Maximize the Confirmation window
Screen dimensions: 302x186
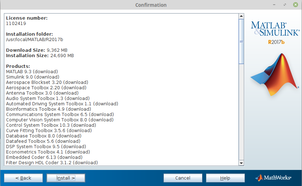[285, 5]
